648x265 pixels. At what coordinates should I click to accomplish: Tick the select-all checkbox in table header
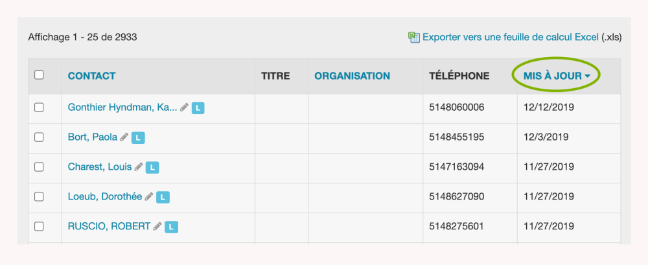point(39,75)
